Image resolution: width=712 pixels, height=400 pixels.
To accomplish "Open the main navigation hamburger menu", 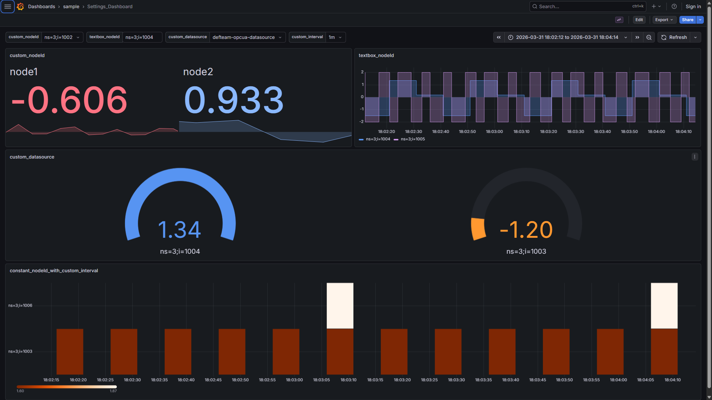I will pos(7,7).
